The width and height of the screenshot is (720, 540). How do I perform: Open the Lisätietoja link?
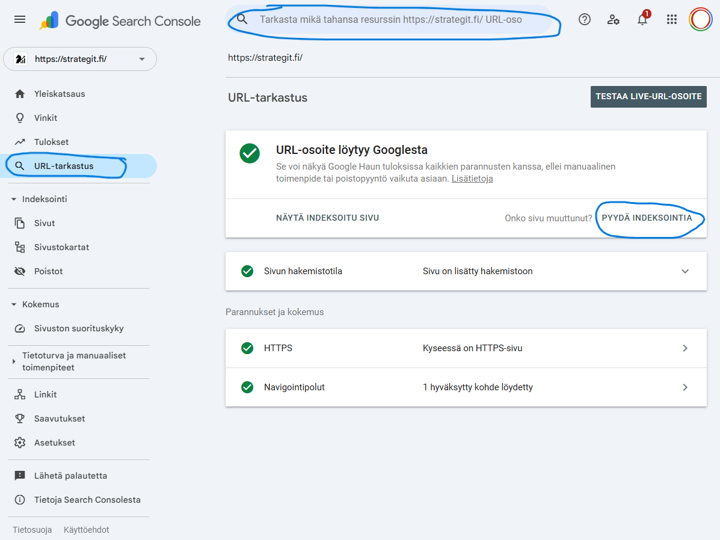coord(472,179)
